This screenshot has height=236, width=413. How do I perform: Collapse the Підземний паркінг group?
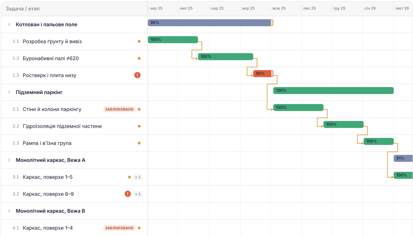click(x=9, y=92)
